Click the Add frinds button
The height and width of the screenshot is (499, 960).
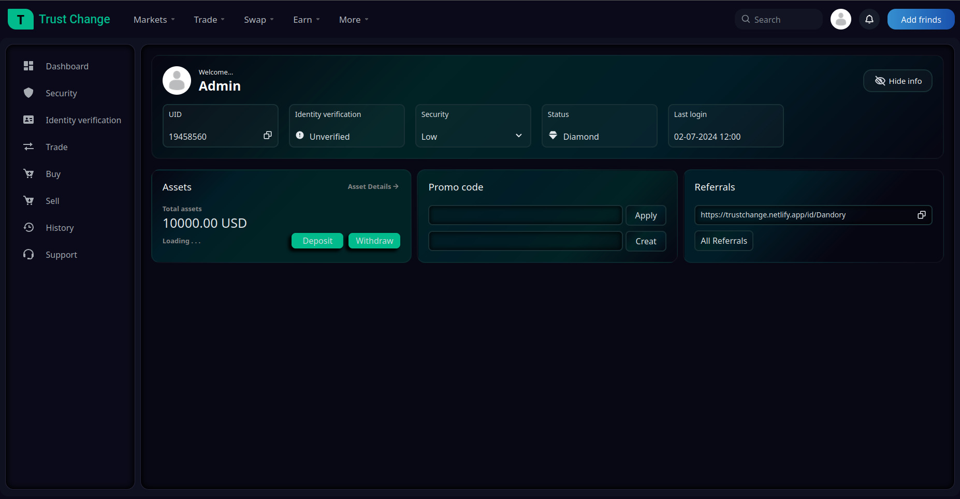[x=920, y=20]
